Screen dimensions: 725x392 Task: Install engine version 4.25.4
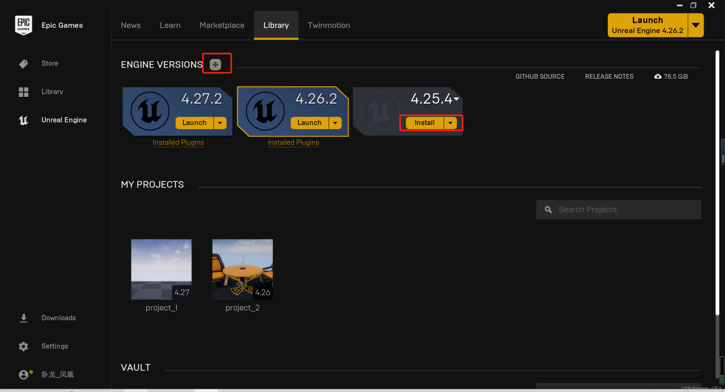[x=425, y=122]
